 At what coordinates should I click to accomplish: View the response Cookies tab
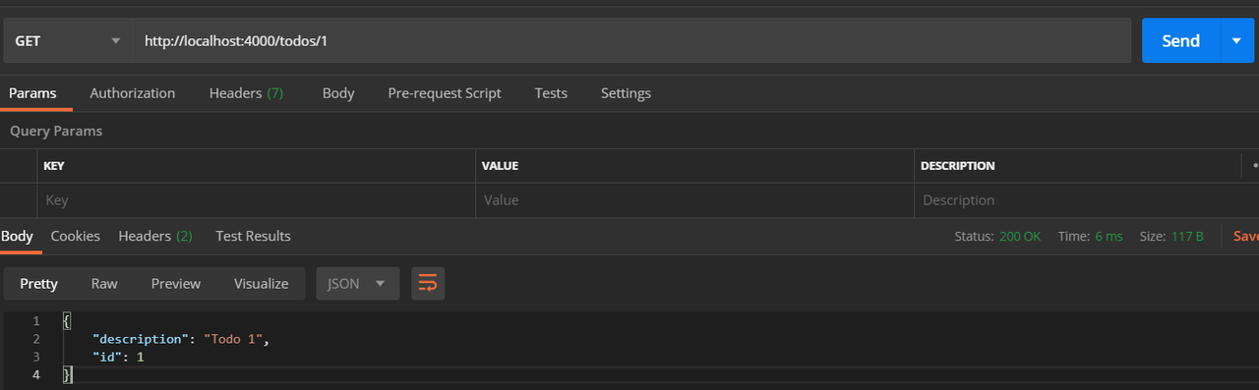coord(76,236)
